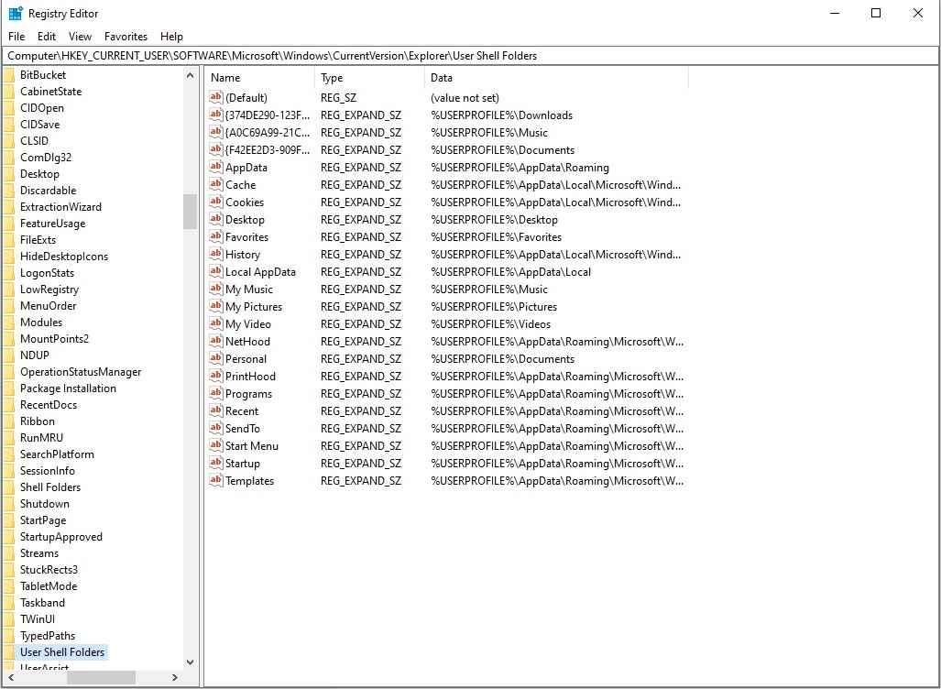Click the icon beside the NetHood value

tap(216, 341)
